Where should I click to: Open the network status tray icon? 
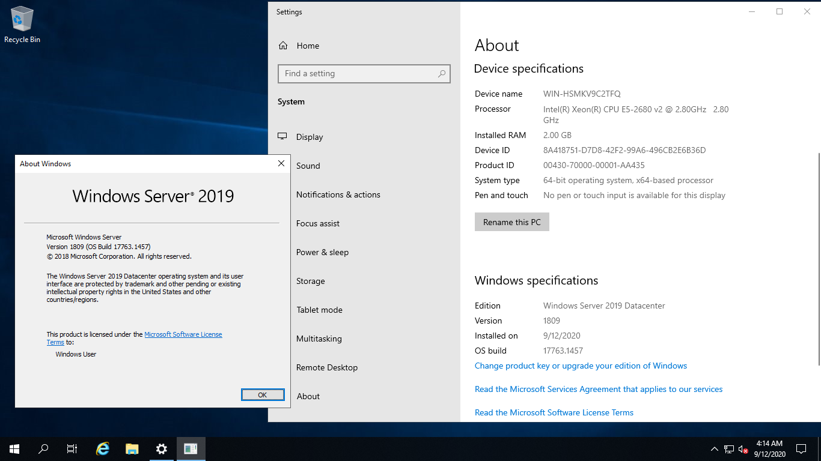pyautogui.click(x=729, y=448)
